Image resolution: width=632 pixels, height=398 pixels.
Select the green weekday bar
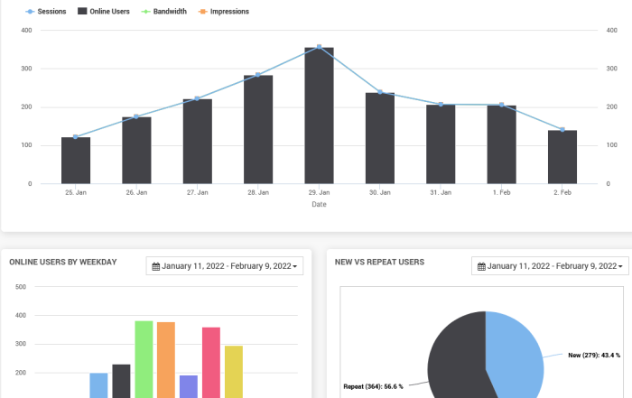144,359
